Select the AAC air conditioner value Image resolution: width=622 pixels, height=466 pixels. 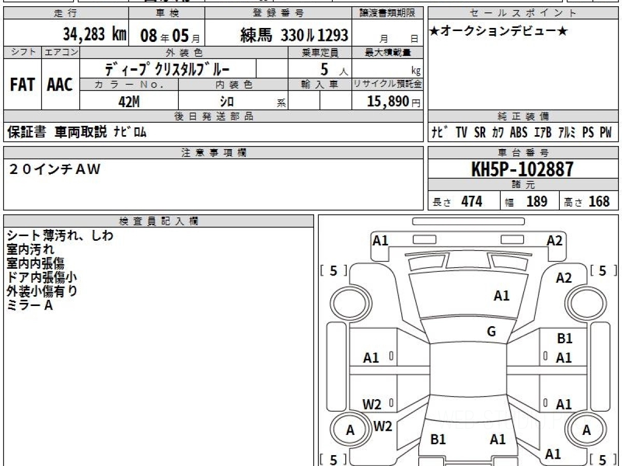click(x=60, y=84)
